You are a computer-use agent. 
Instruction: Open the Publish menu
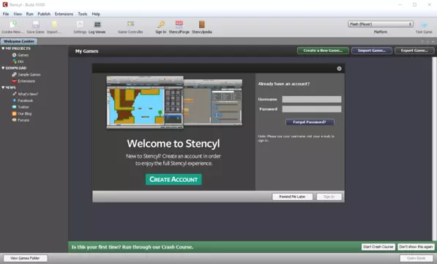[x=44, y=14]
